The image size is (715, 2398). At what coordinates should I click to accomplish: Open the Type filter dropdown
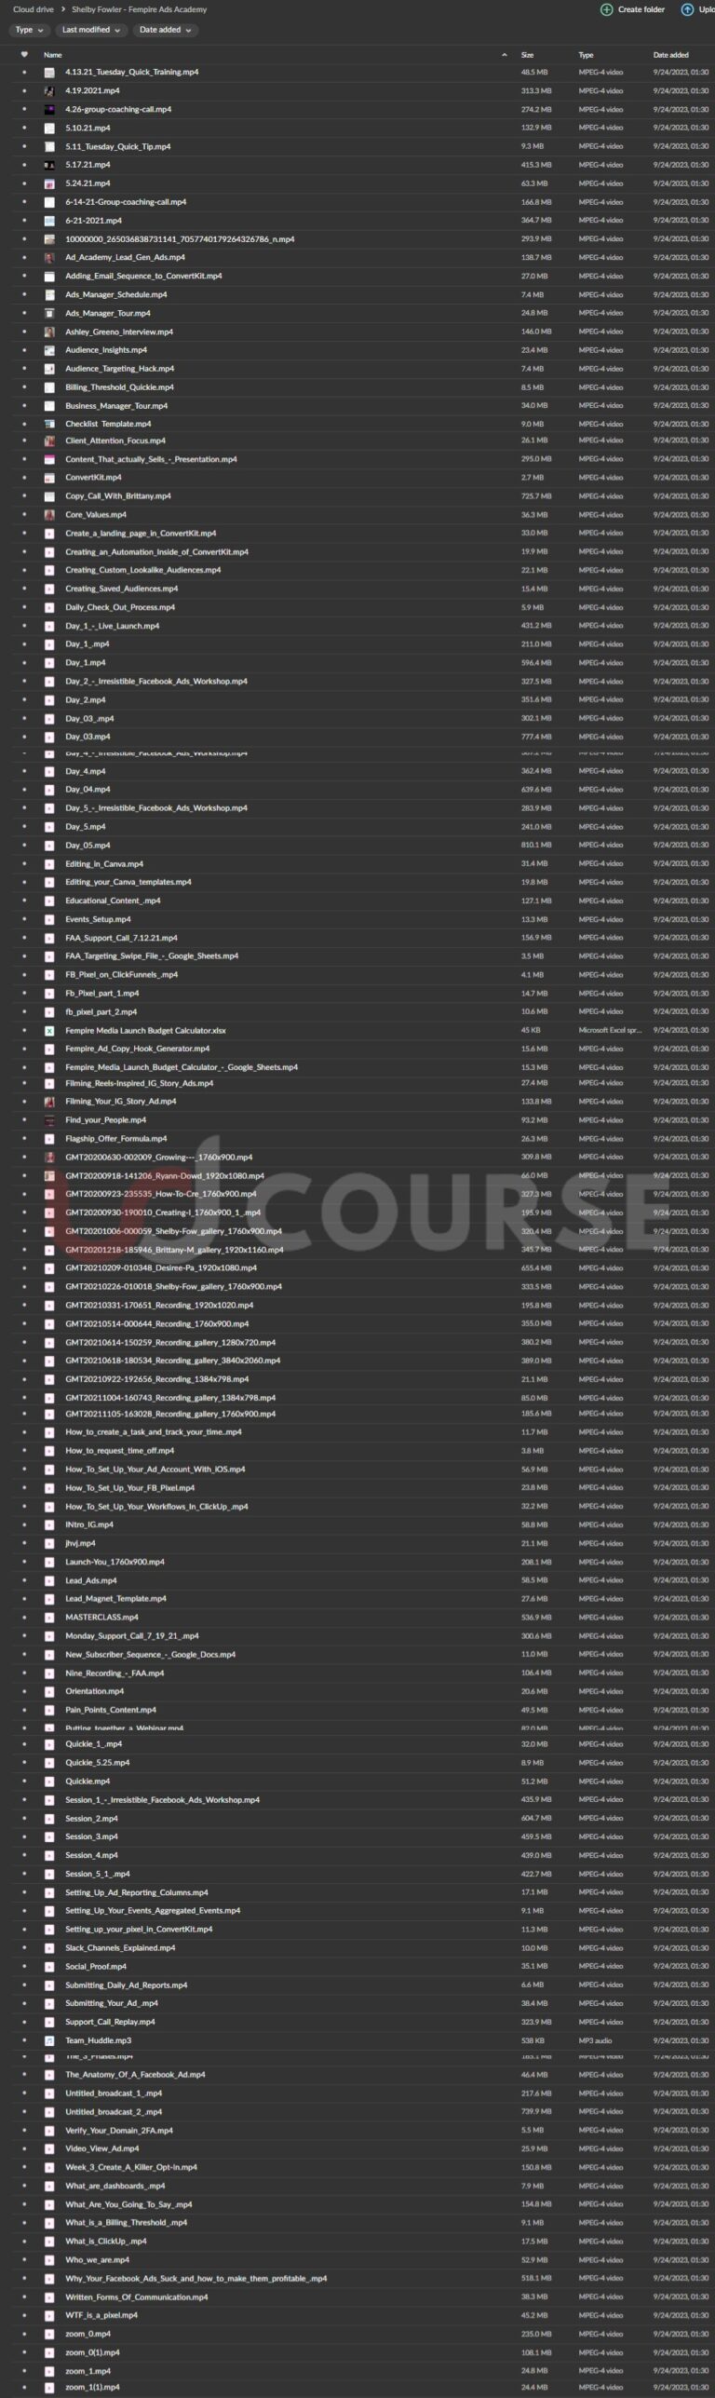point(30,30)
